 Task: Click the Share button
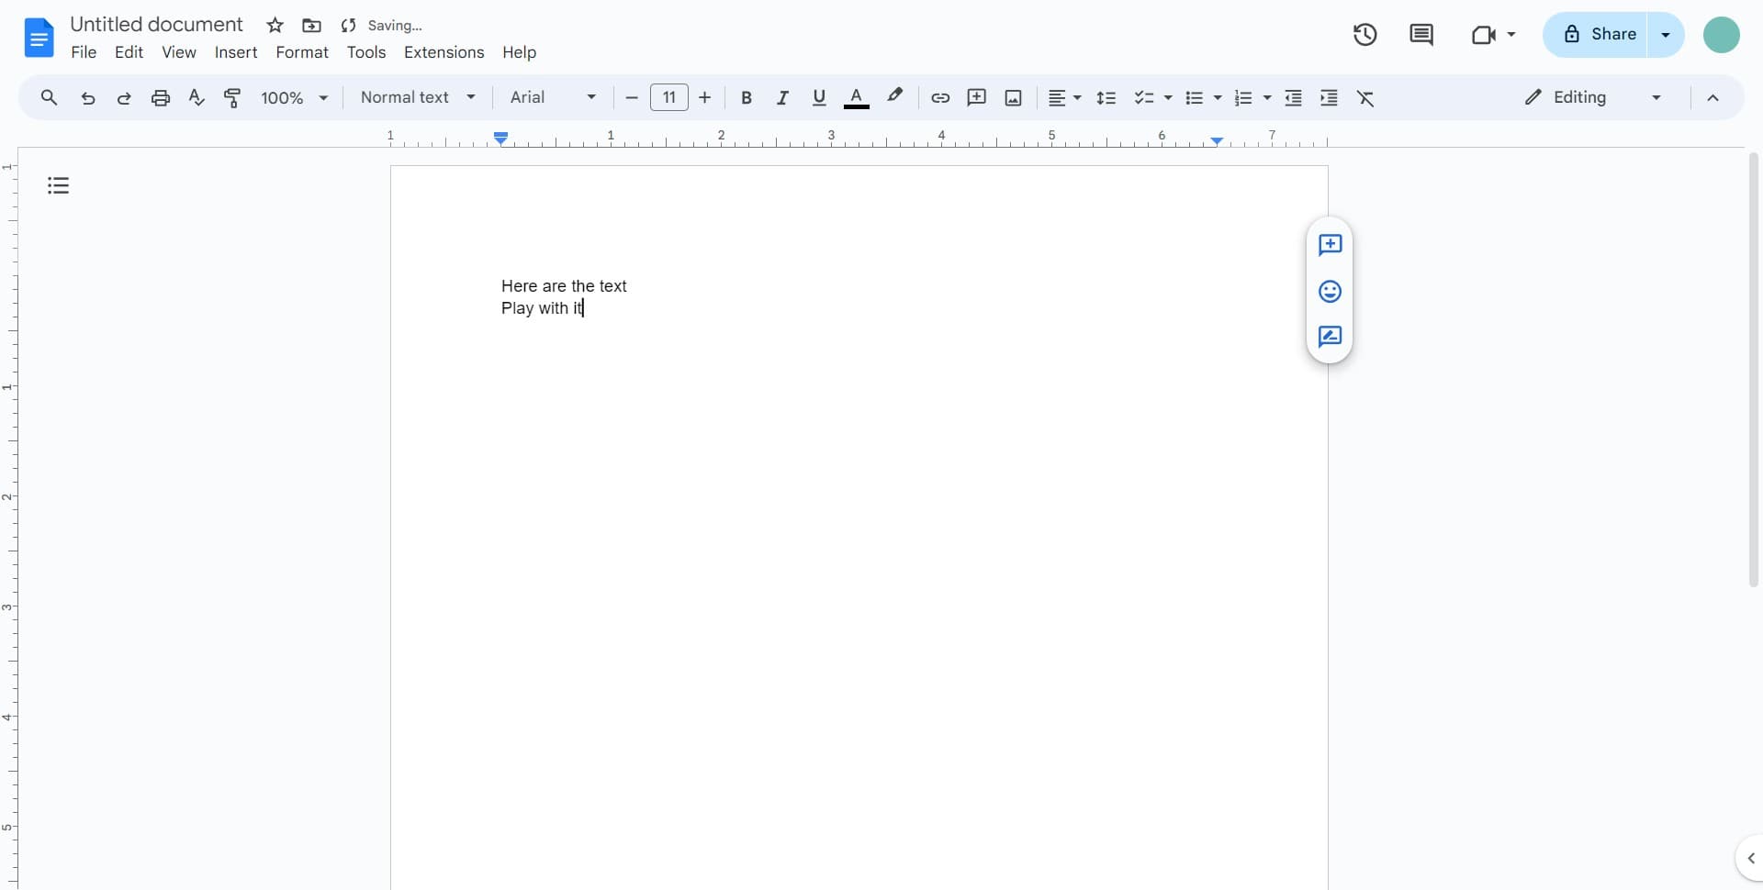coord(1600,35)
